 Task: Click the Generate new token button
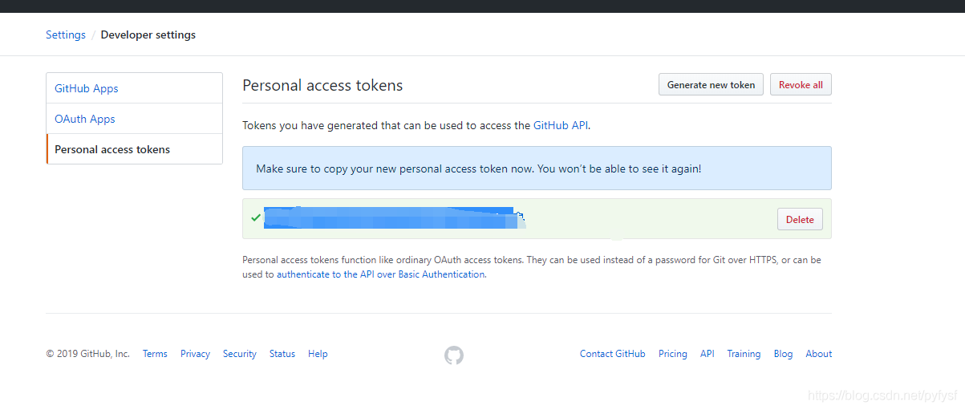711,85
